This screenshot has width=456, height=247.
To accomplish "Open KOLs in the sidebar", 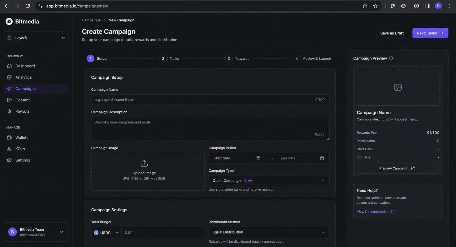I will 36,149.
